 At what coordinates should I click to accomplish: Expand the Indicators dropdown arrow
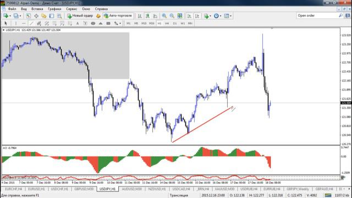pos(210,16)
